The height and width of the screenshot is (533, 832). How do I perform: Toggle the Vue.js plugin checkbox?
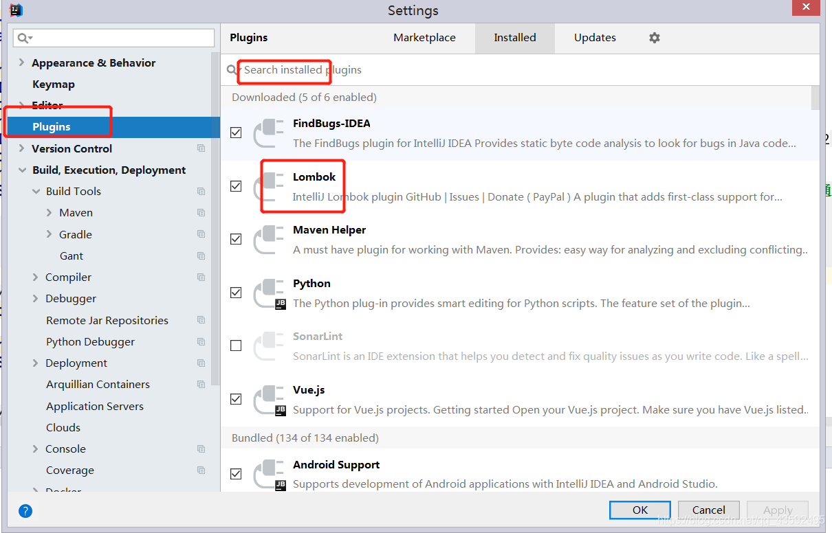pos(236,399)
